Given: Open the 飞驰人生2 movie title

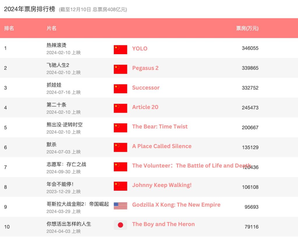Looking at the screenshot, I should (58, 65).
